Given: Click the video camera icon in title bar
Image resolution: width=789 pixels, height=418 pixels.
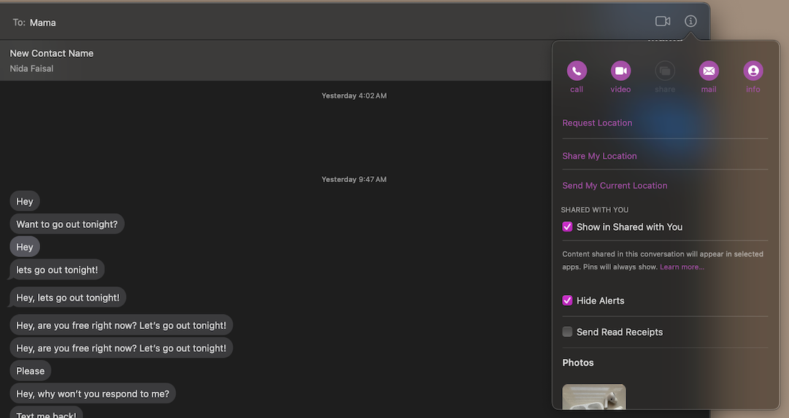Looking at the screenshot, I should (x=663, y=21).
